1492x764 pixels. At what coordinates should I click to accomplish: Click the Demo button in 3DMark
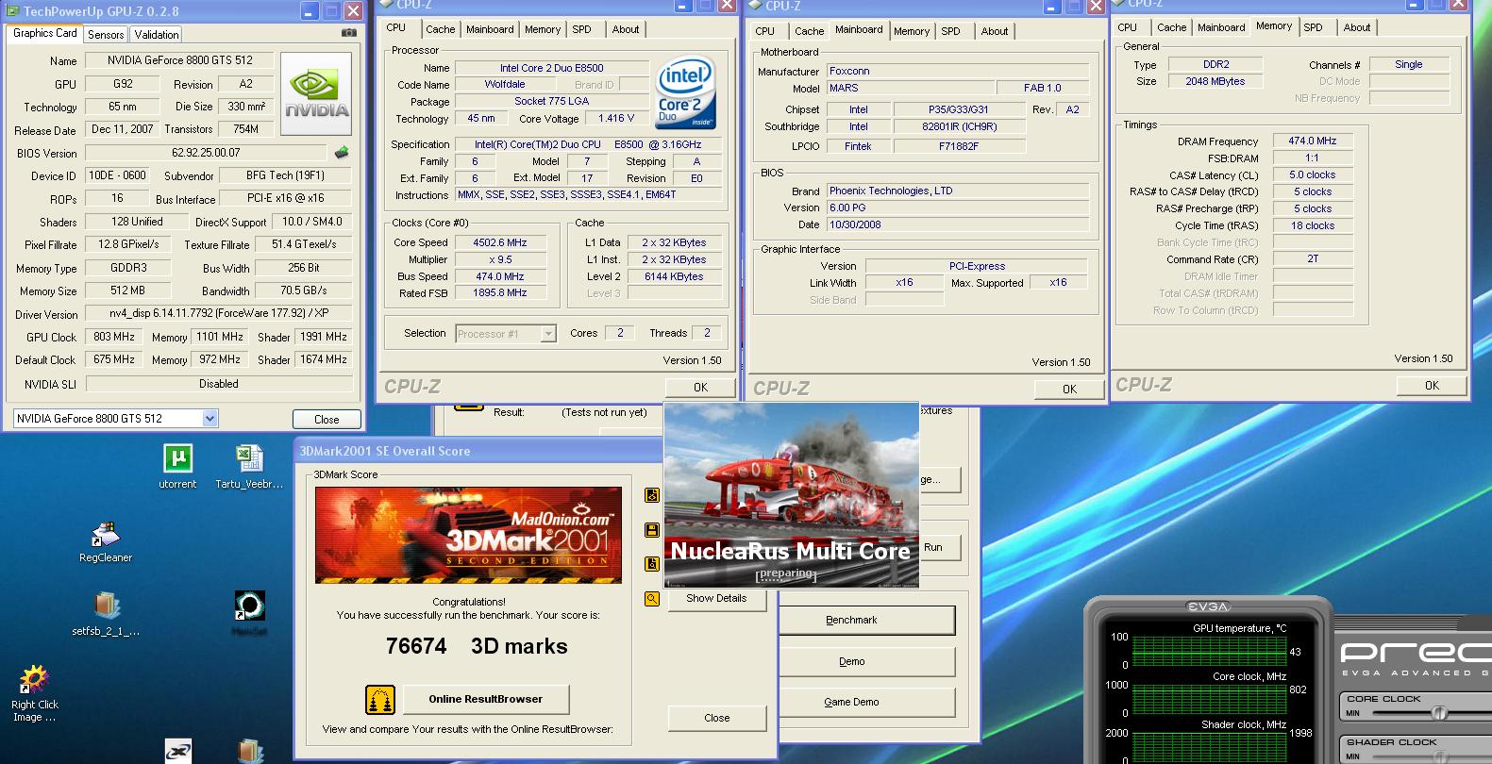pos(851,661)
